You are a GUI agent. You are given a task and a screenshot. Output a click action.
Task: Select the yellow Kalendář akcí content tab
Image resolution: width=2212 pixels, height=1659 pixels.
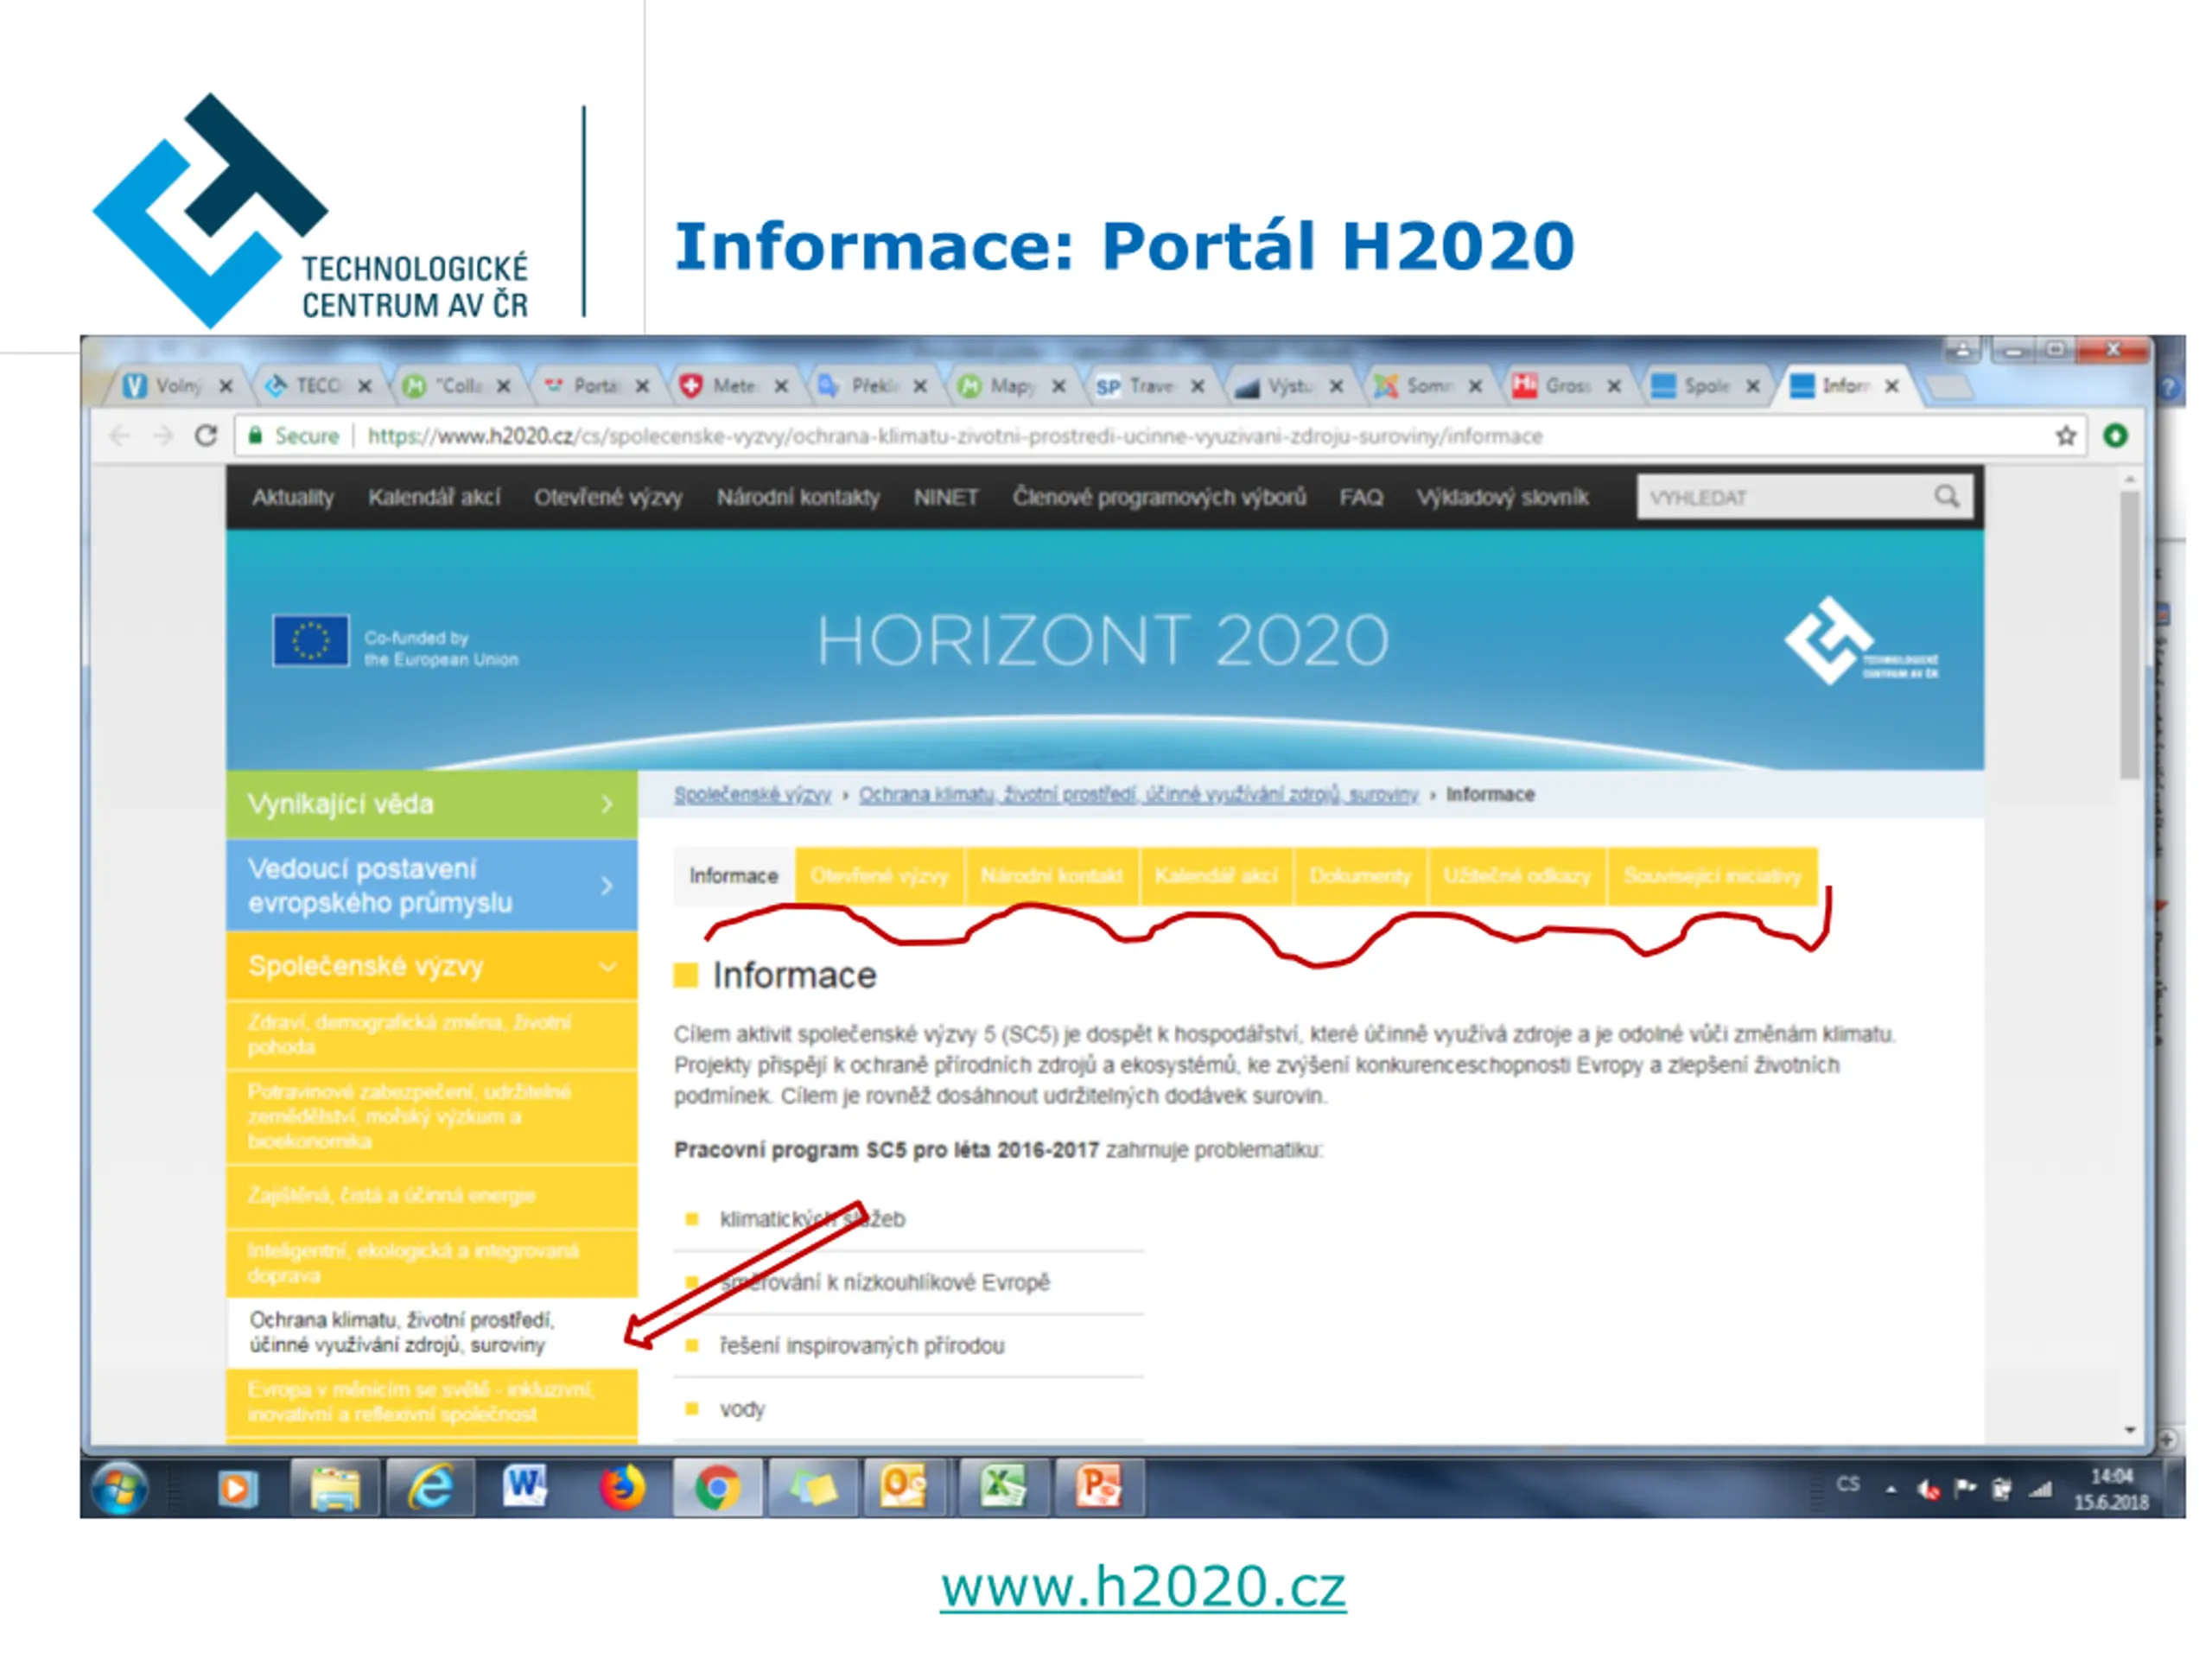point(1216,876)
